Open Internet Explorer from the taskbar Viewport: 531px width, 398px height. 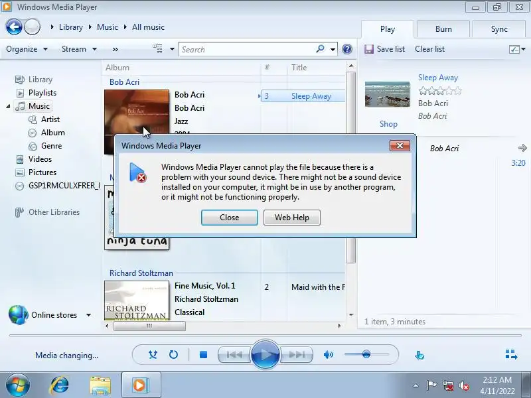tap(60, 385)
